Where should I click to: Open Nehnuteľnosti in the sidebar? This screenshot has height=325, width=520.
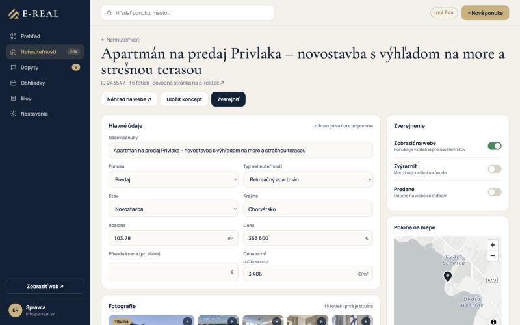(x=45, y=52)
